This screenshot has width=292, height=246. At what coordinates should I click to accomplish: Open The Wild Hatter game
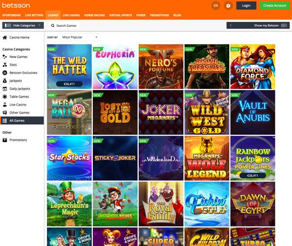(69, 67)
